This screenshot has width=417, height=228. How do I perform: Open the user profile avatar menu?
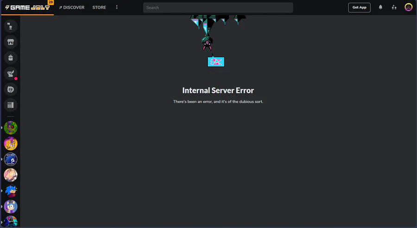point(409,7)
